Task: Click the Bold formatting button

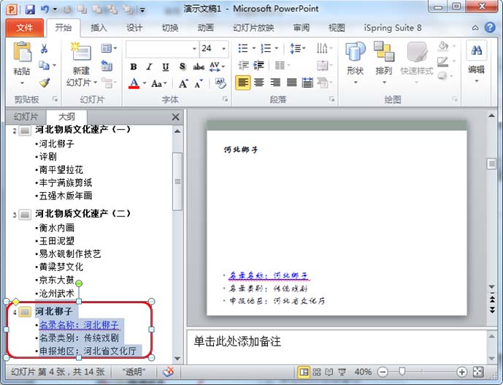Action: click(x=134, y=66)
